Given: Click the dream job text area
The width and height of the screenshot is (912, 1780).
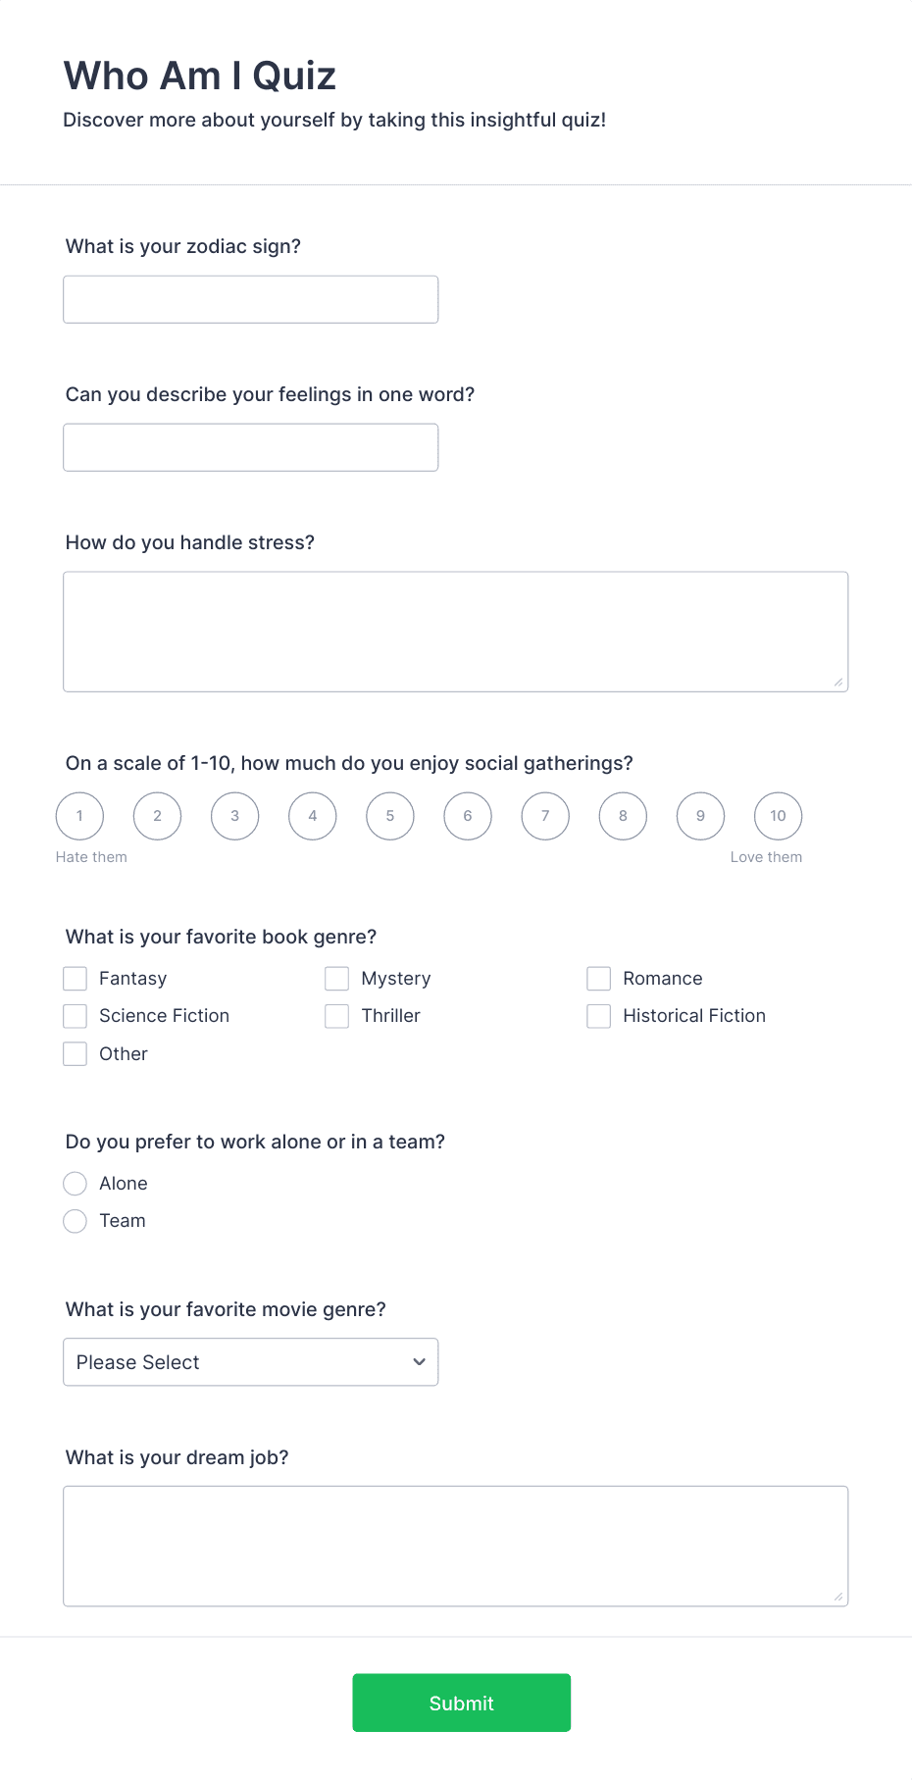Looking at the screenshot, I should 455,1547.
